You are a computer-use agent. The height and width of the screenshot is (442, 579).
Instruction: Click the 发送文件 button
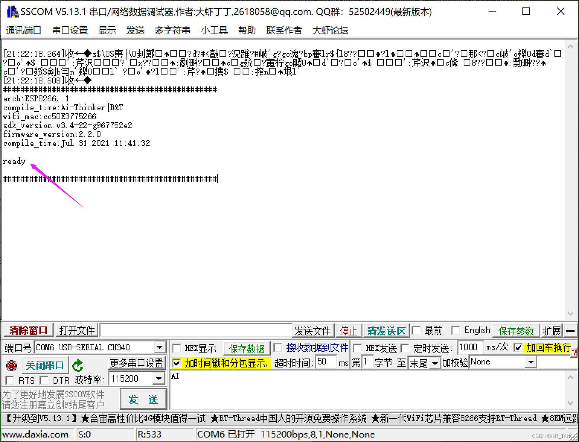pyautogui.click(x=313, y=331)
